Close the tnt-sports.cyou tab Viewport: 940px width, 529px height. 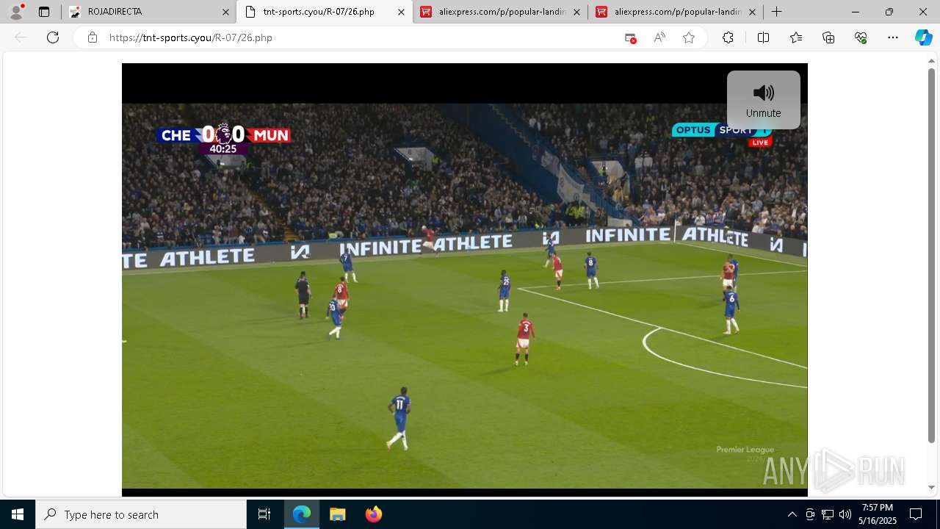pyautogui.click(x=401, y=12)
